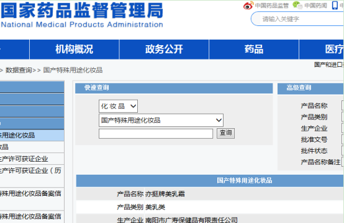Screen dimensions: 344x223
Task: Open the Weibo 中国药品监管 icon
Action: click(x=248, y=6)
